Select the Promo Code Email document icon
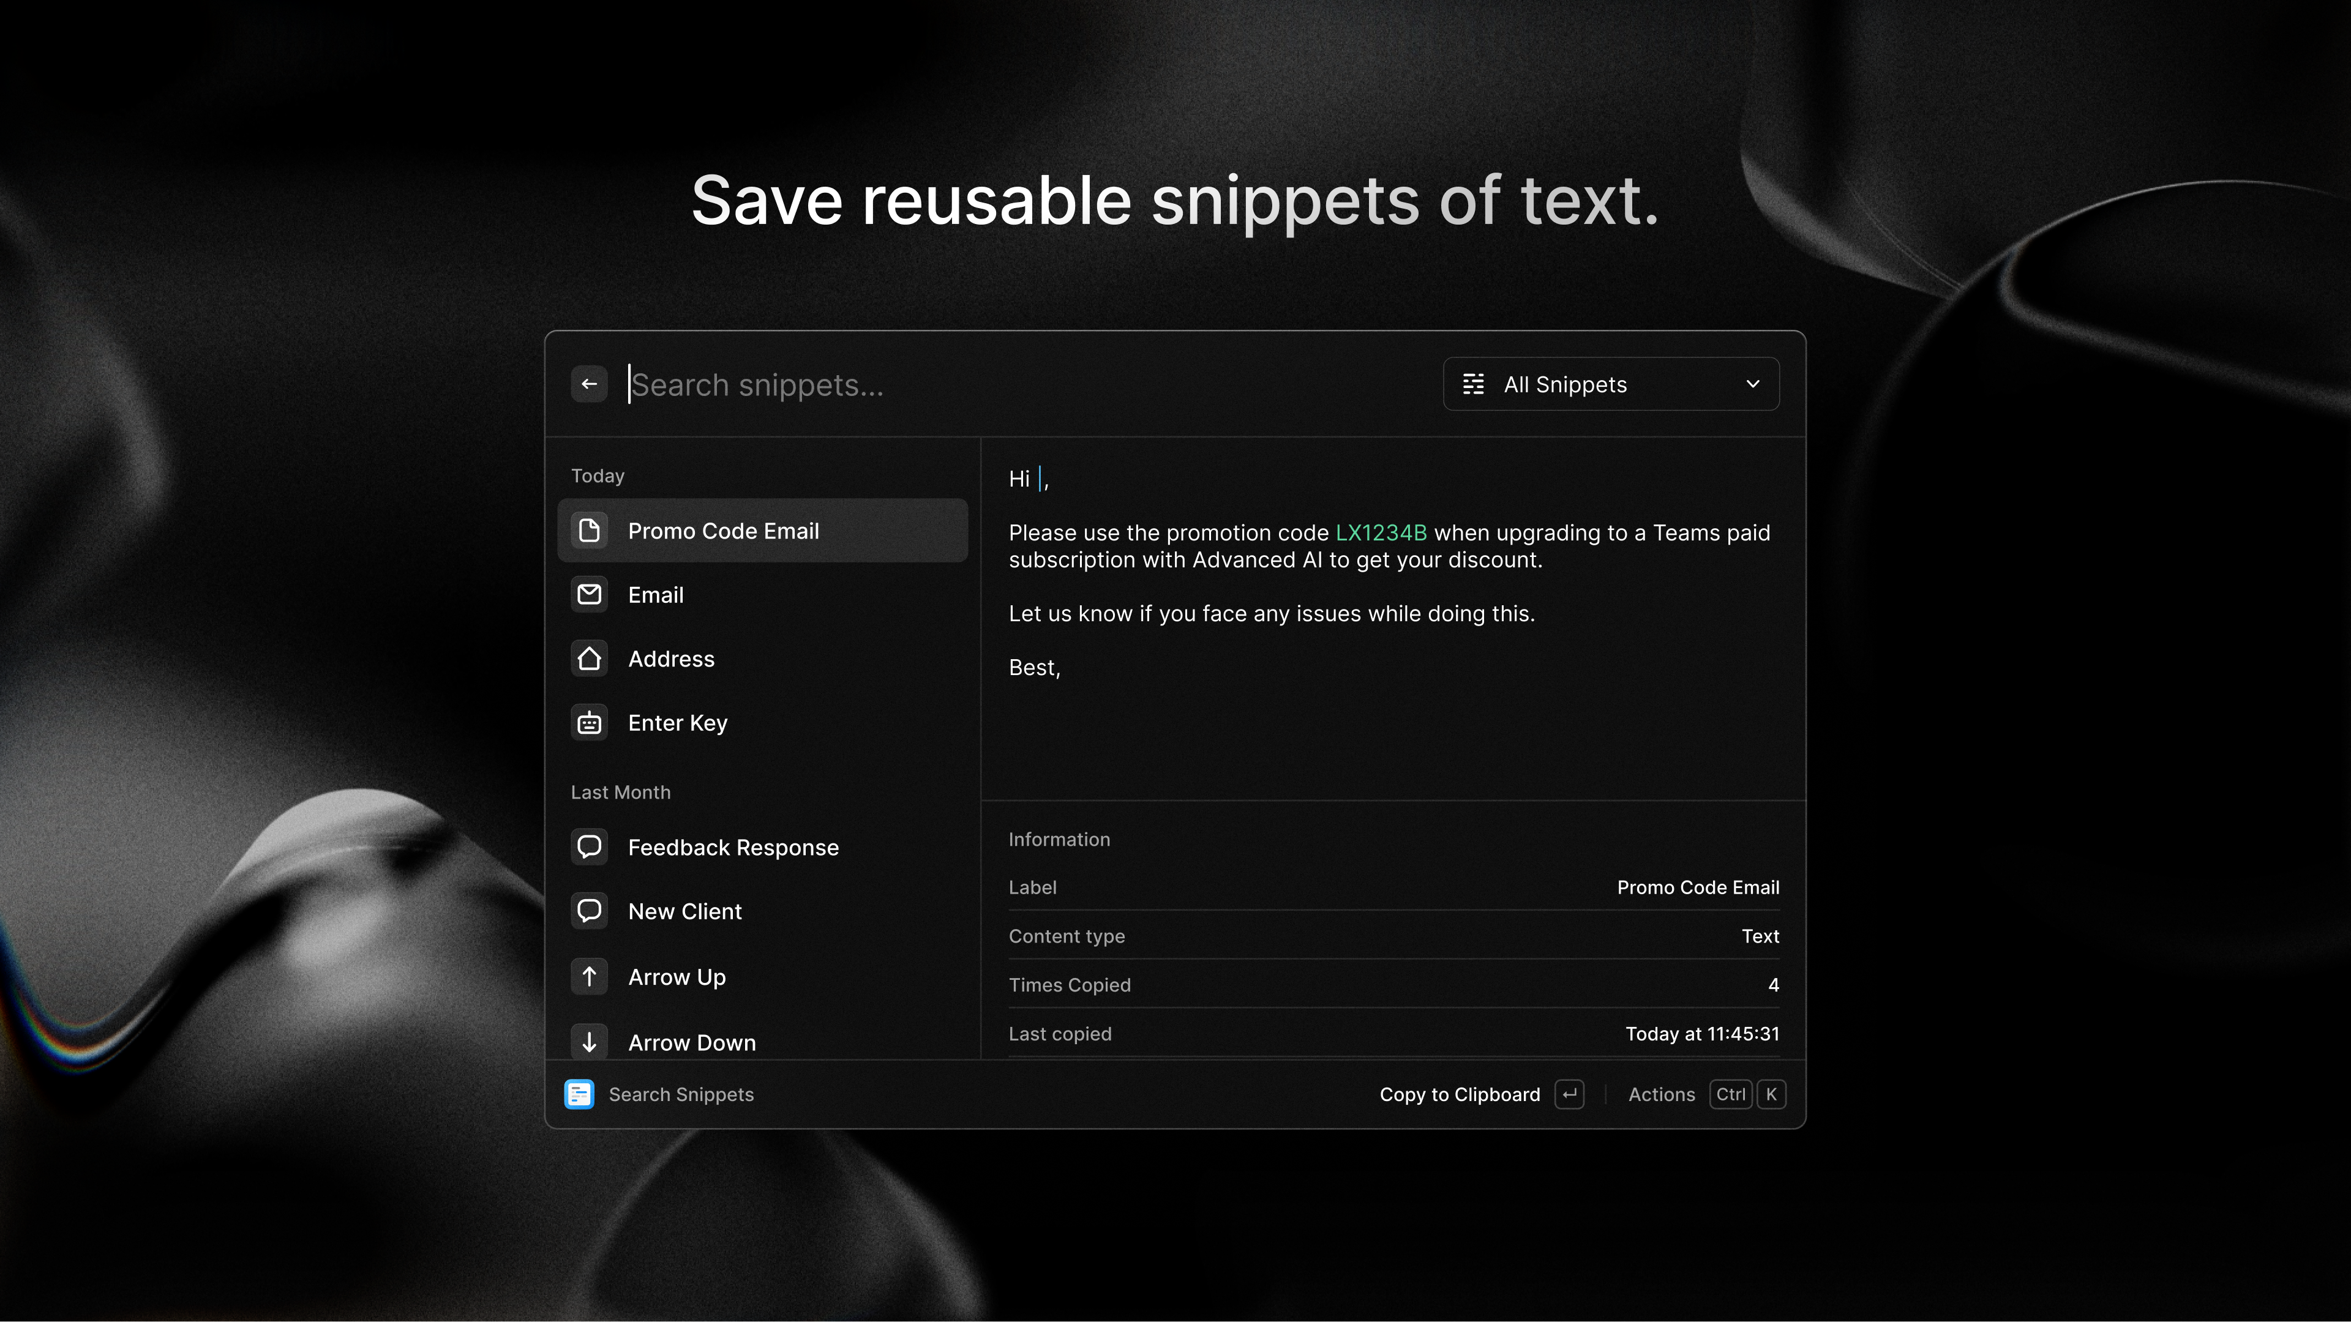Screen dimensions: 2351x1322 (x=588, y=530)
